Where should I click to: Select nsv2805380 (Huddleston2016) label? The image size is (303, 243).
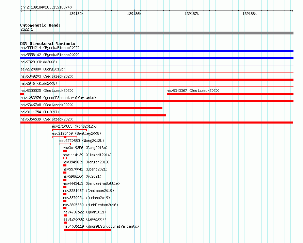point(91,205)
